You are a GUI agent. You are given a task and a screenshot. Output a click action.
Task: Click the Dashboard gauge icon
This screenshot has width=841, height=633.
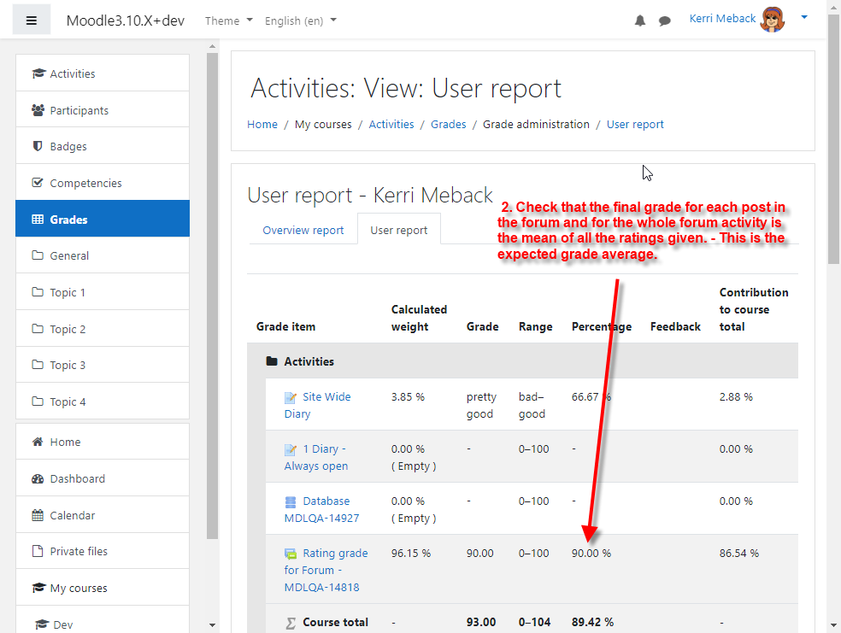tap(38, 478)
